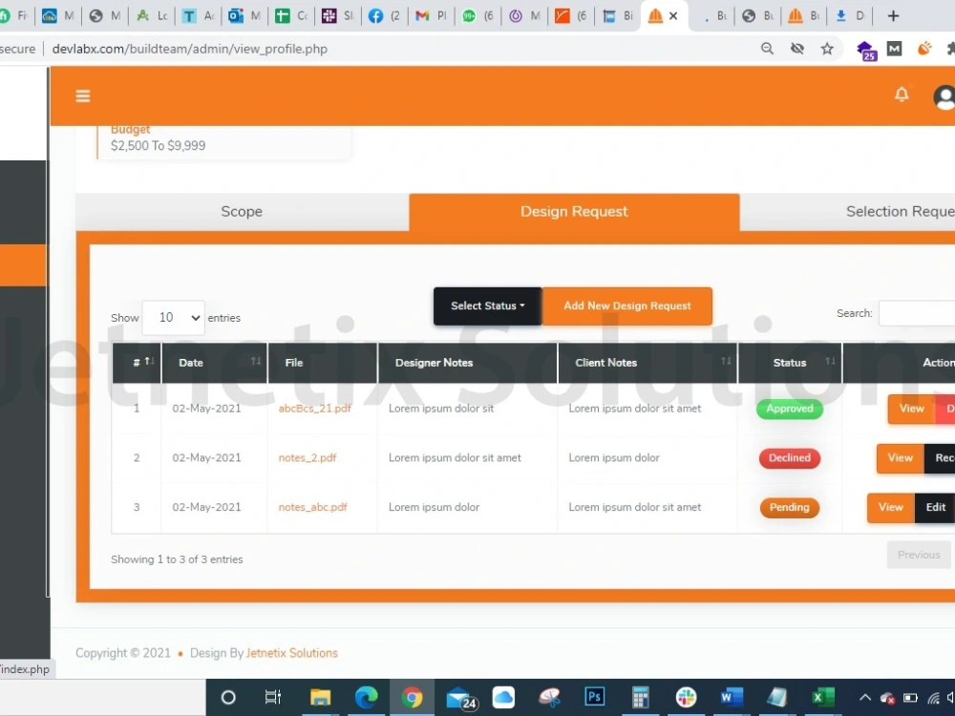The image size is (955, 716).
Task: Open Google Chrome on the taskbar
Action: [x=412, y=698]
